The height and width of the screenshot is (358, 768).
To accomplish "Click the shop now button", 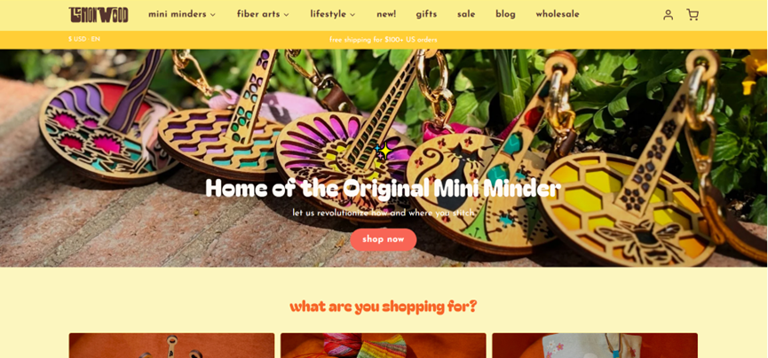I will pyautogui.click(x=384, y=239).
